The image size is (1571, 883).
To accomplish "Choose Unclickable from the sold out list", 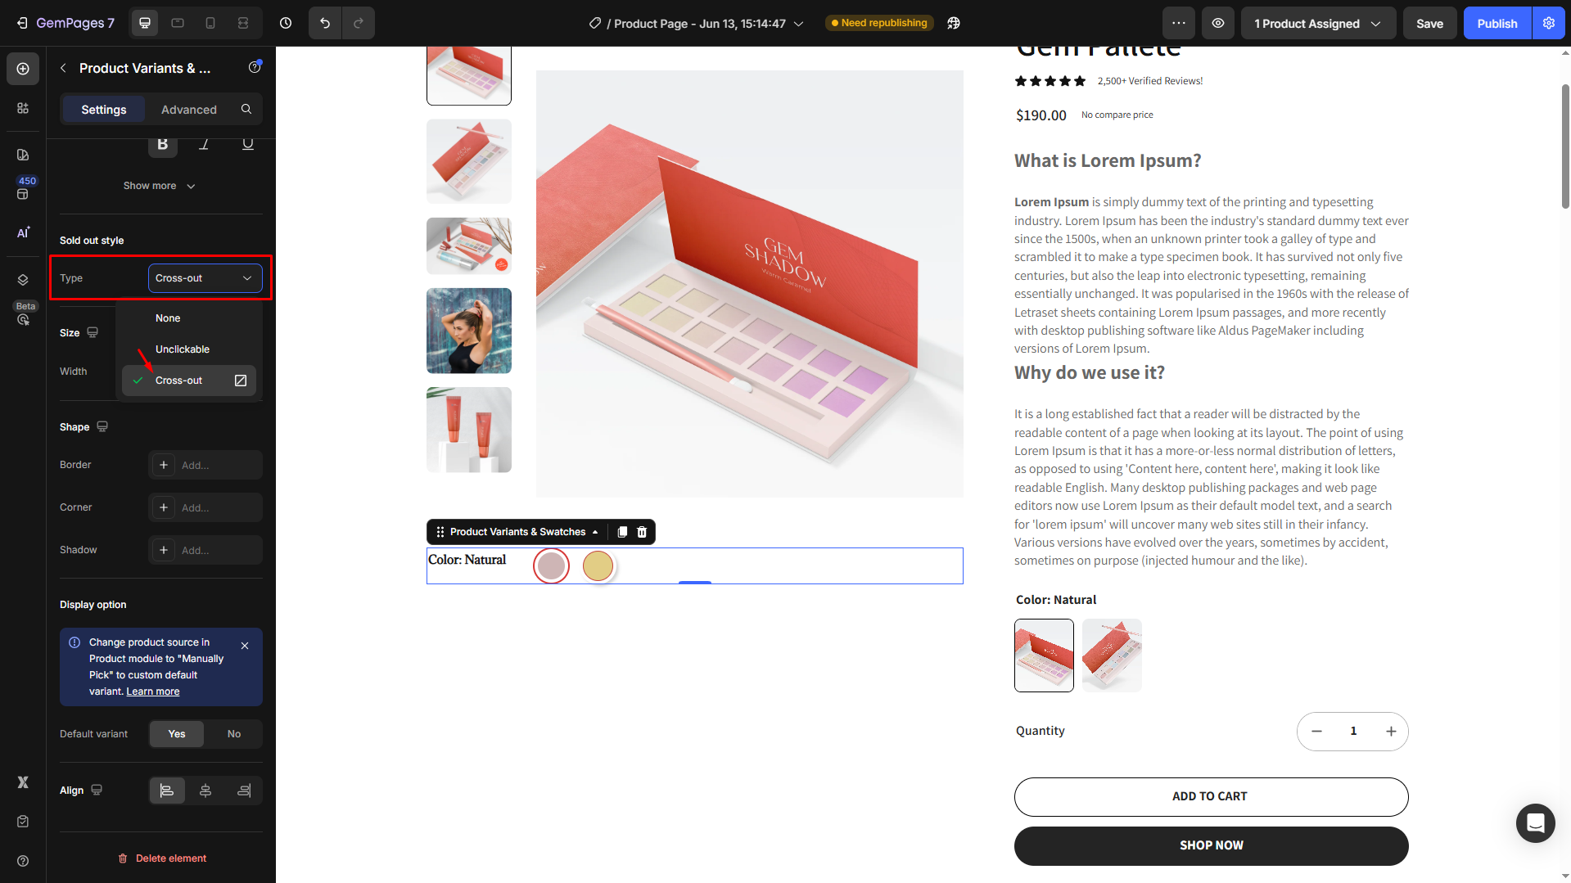I will 183,349.
